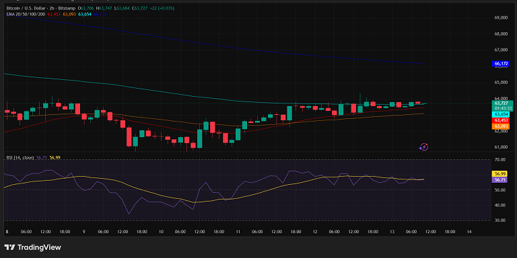Click the date 8 on time axis

(7, 232)
